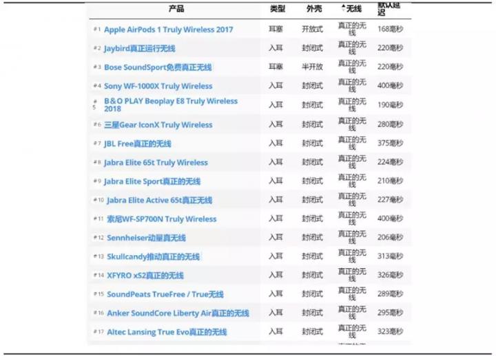Viewport: 496px width, 356px height.
Task: Open the Apple AirPods 1 Truly Wireless 2017 link
Action: click(168, 30)
